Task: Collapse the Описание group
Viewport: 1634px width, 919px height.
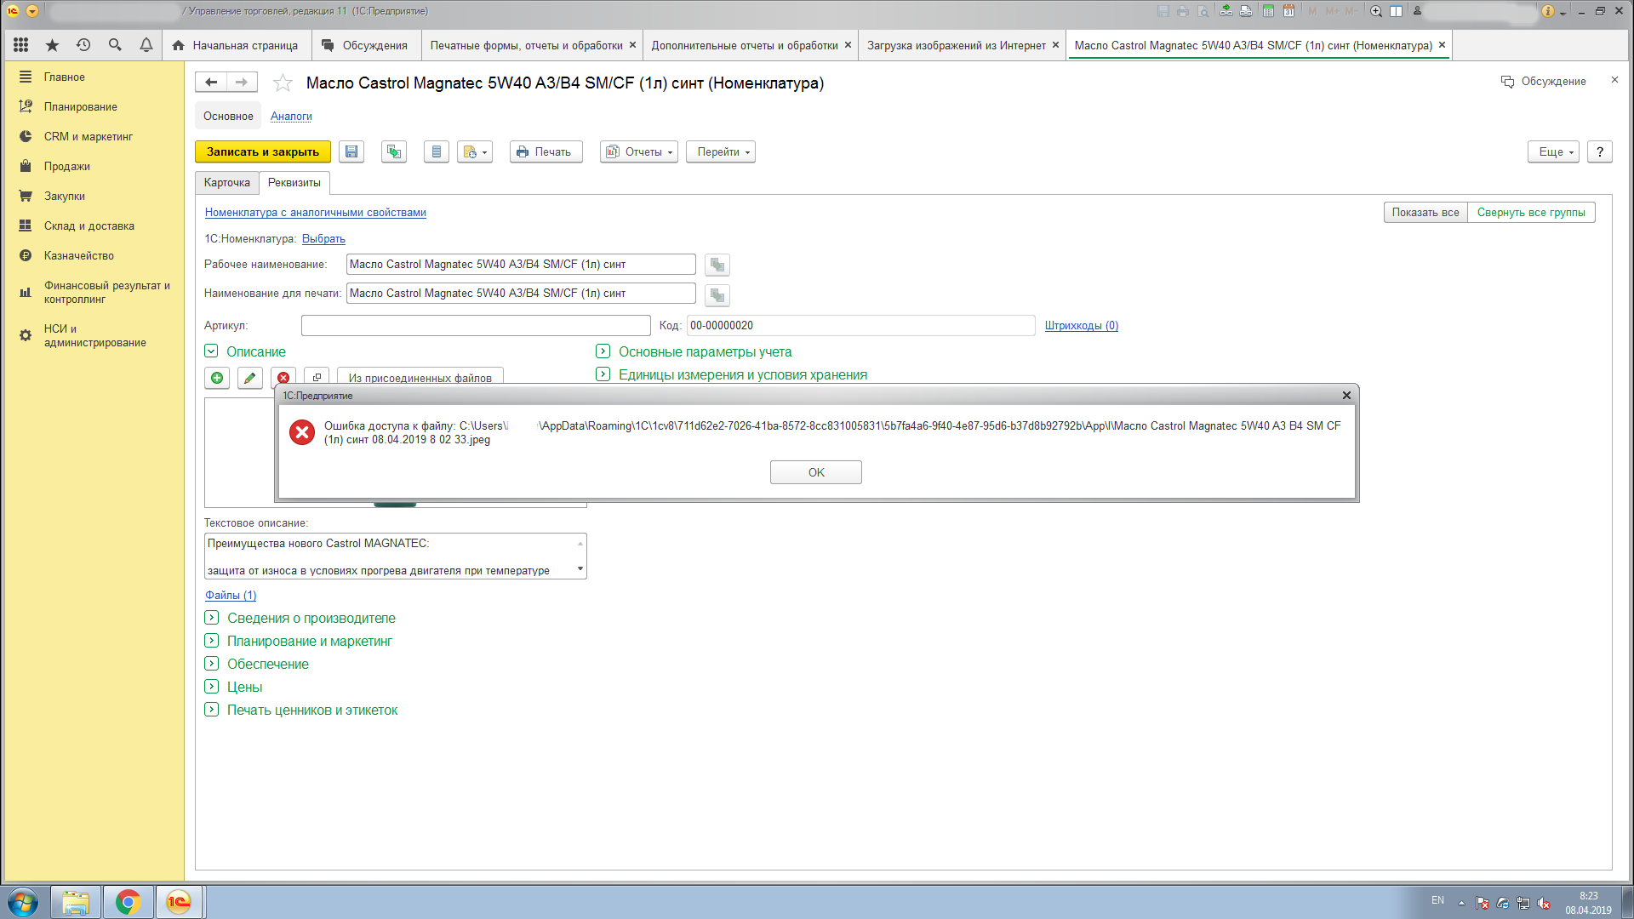Action: [x=211, y=351]
